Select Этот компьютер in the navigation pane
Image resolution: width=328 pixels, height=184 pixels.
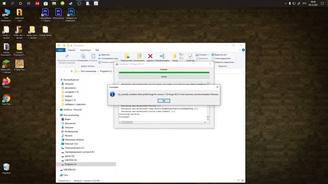point(71,115)
